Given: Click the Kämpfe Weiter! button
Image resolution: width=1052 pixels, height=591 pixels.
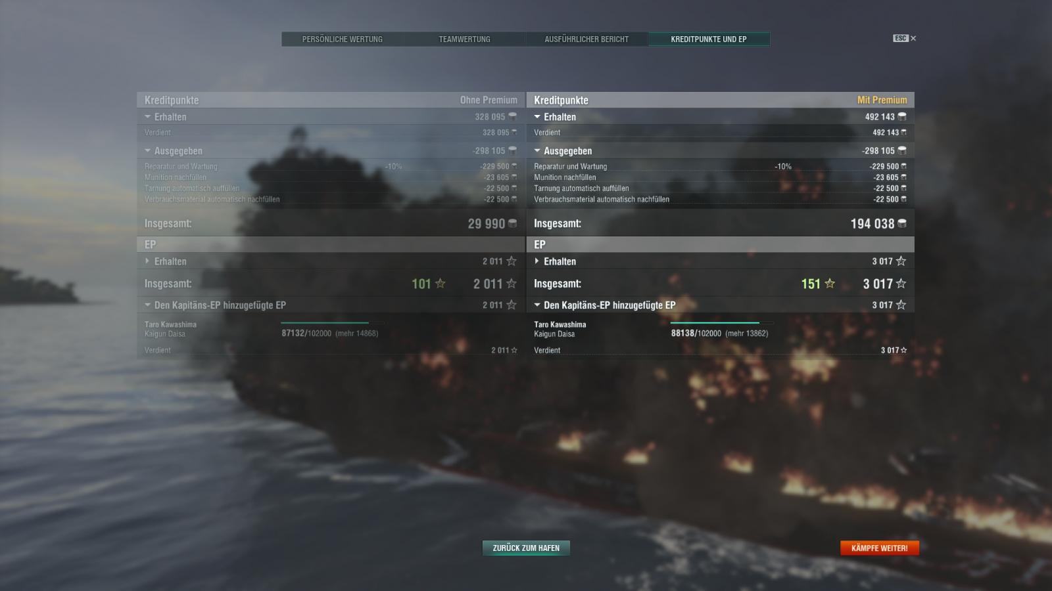Looking at the screenshot, I should [879, 548].
